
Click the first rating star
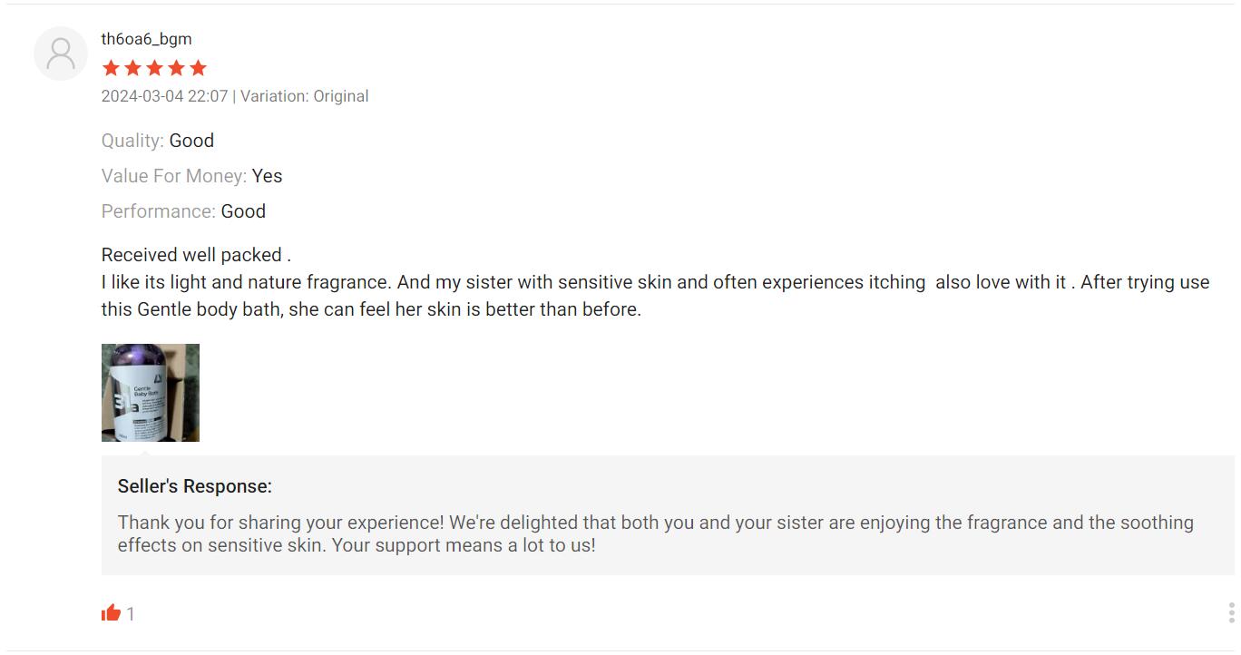111,68
